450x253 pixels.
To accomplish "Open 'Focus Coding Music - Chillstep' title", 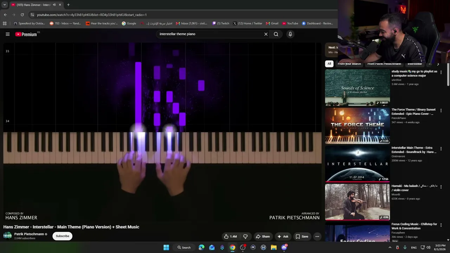I will 414,226.
